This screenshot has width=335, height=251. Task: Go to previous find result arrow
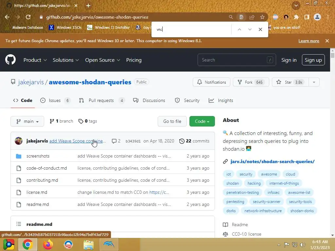pos(239,29)
